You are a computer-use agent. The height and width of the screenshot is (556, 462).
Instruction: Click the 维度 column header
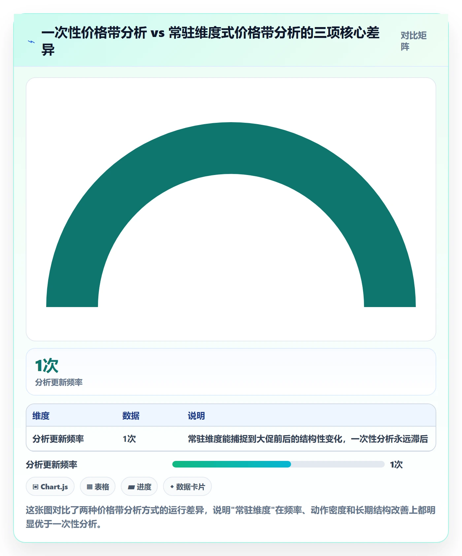41,416
